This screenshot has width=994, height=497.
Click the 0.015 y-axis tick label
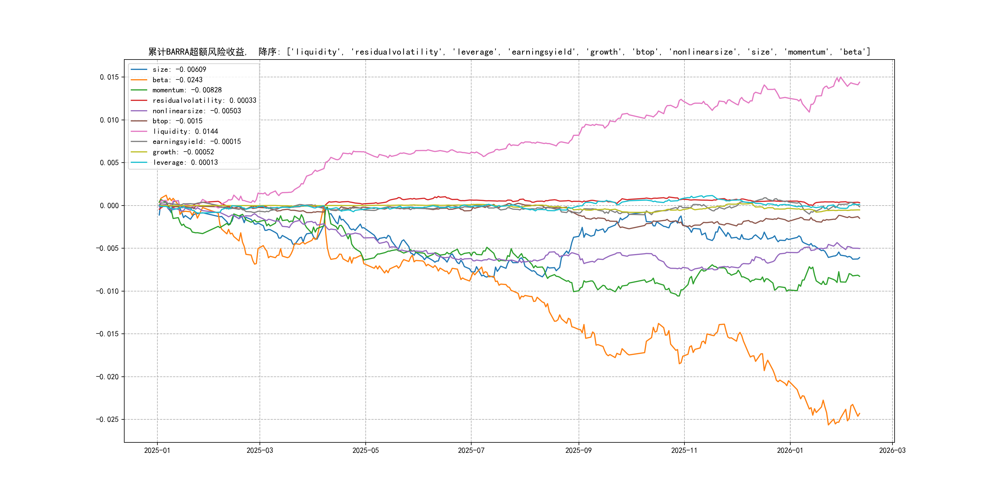pyautogui.click(x=109, y=77)
